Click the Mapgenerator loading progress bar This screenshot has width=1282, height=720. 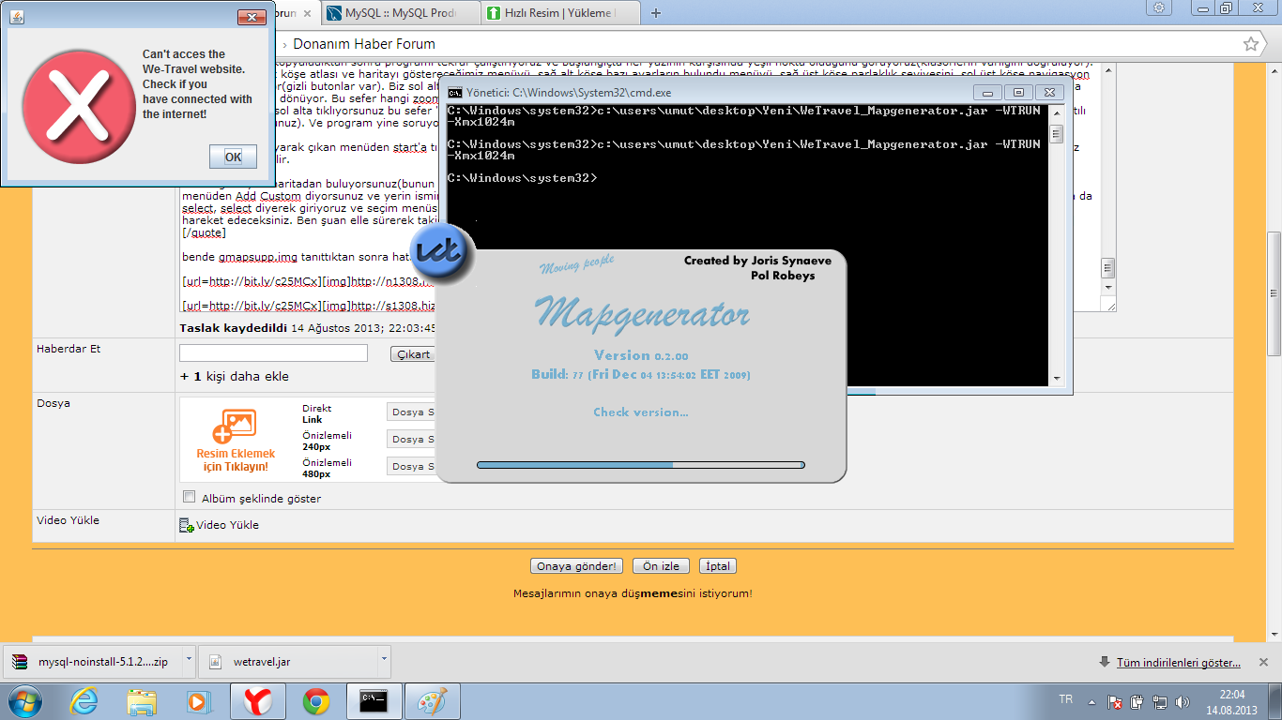click(641, 464)
